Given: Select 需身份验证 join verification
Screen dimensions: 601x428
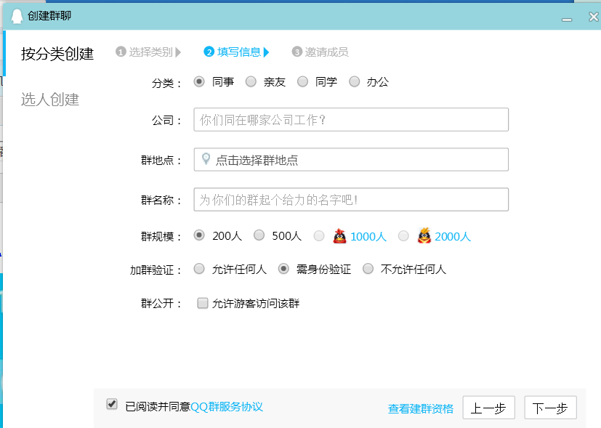Looking at the screenshot, I should [283, 269].
